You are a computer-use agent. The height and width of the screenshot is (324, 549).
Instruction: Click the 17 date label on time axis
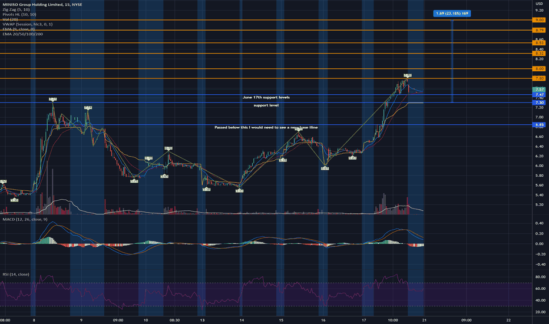coord(364,320)
